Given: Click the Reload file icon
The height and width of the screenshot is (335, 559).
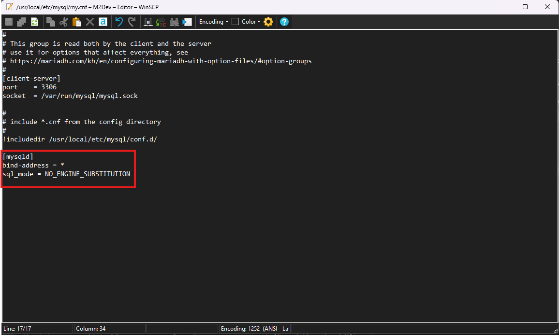Looking at the screenshot, I should [x=34, y=22].
